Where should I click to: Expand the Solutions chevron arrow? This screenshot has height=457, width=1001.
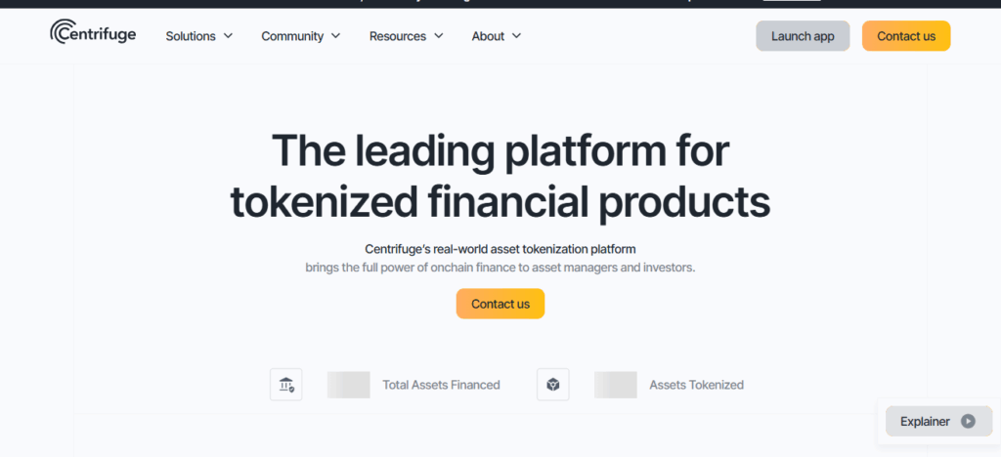(x=228, y=36)
